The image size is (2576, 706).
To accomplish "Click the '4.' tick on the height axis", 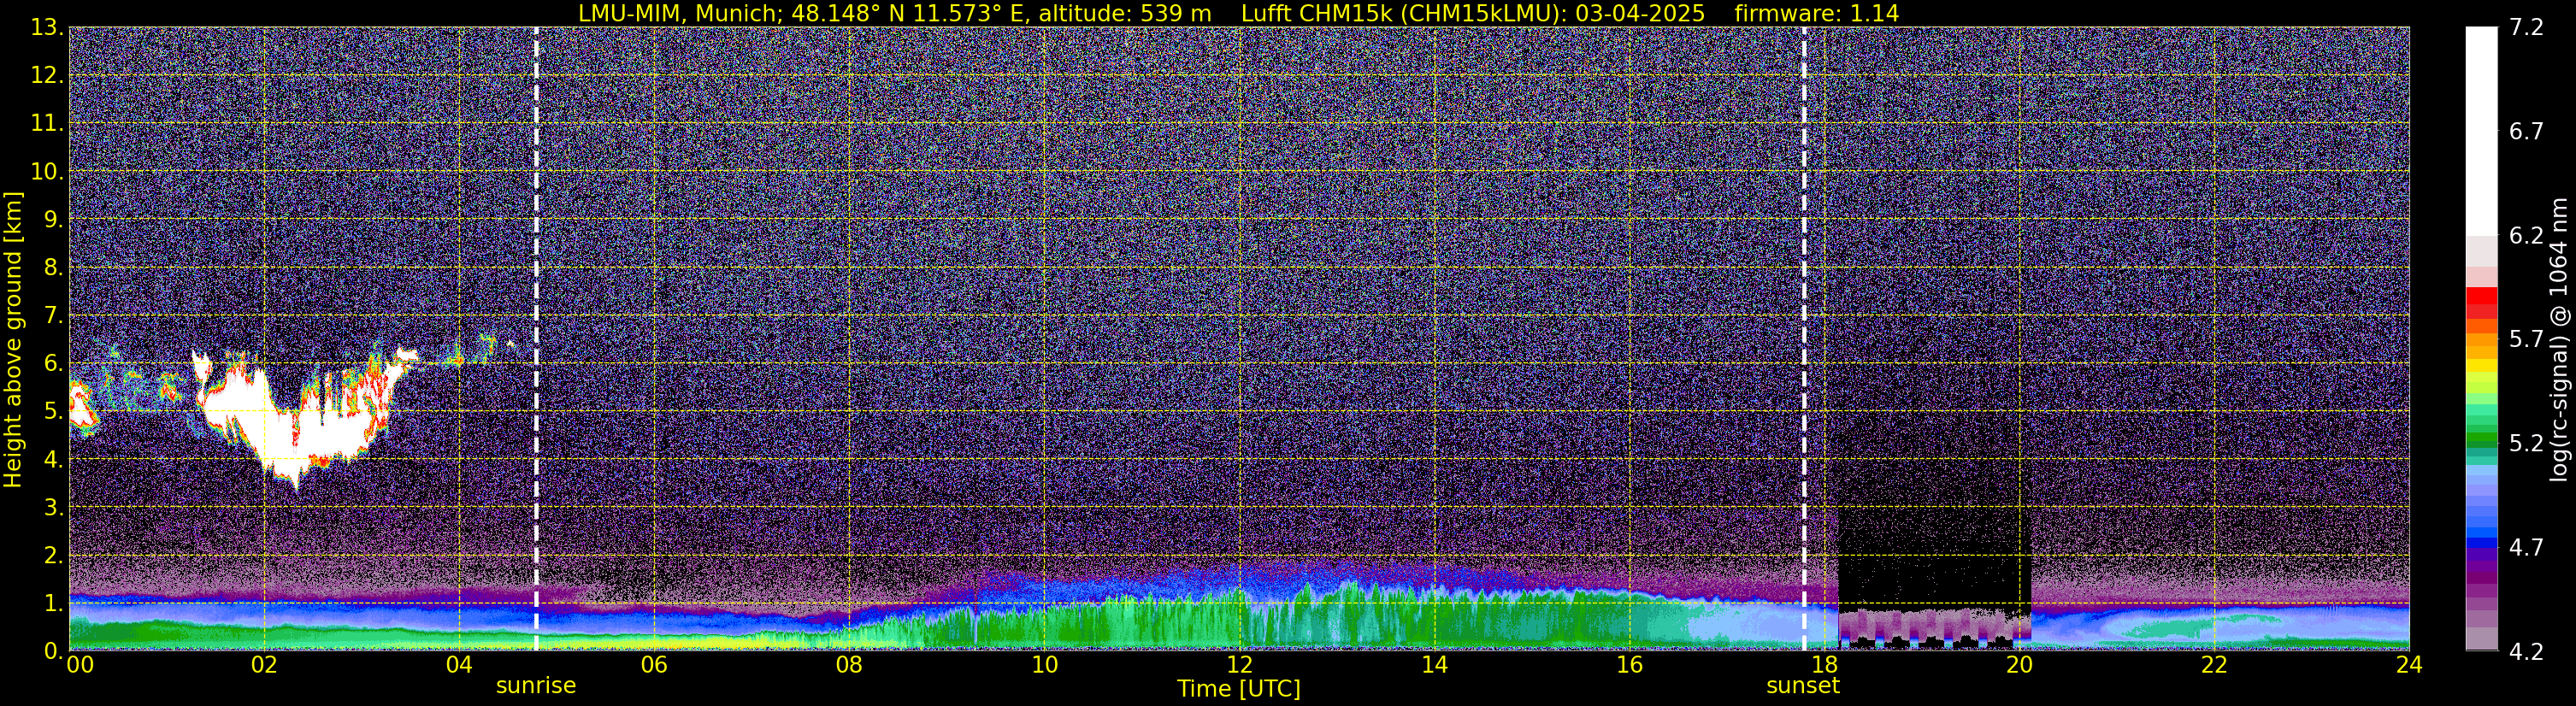I will click(x=54, y=459).
